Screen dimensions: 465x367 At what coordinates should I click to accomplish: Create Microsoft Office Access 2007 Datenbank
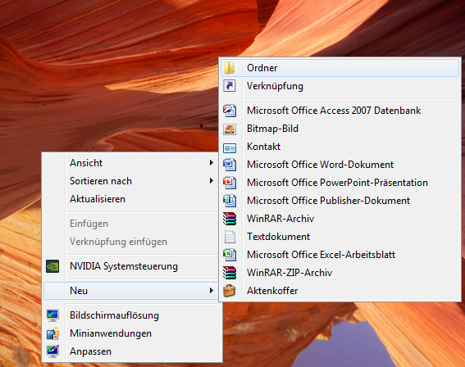point(340,111)
